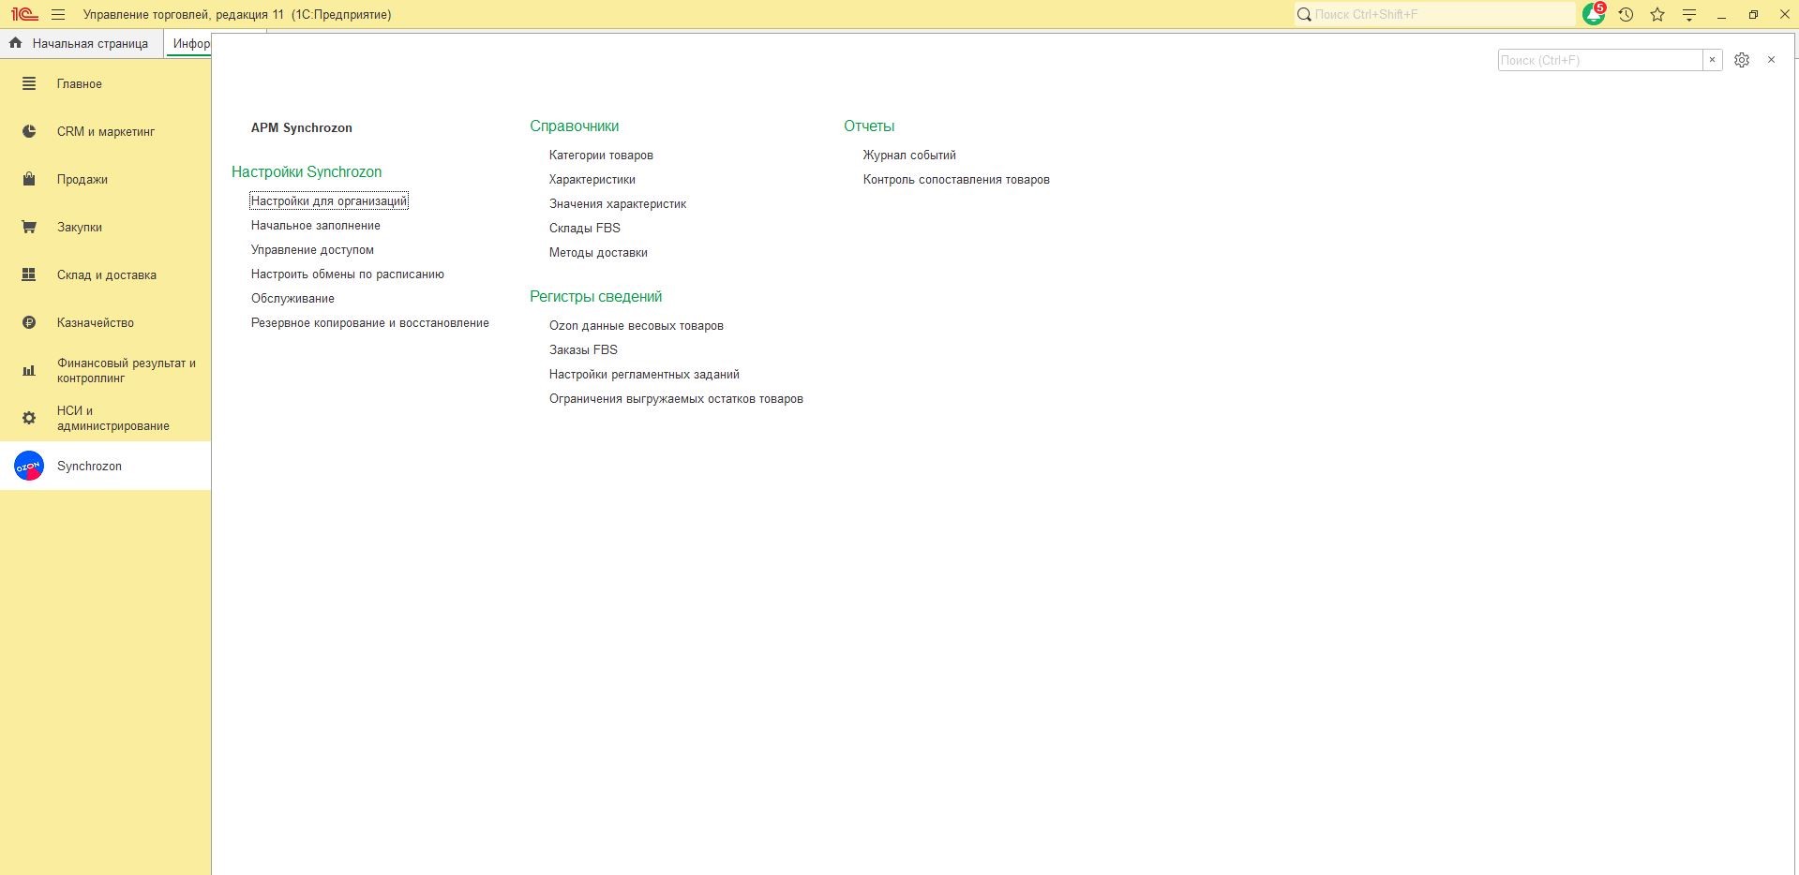
Task: Open Методы доставки catalog
Action: 598,252
